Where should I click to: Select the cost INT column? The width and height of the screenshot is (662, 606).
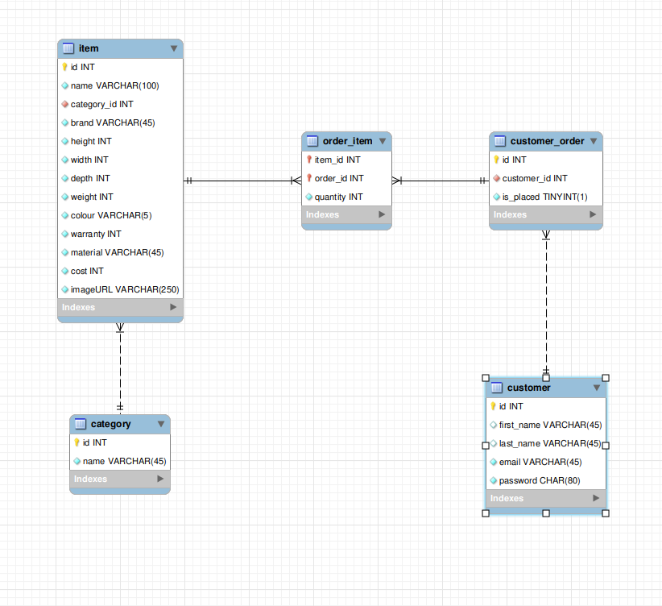pyautogui.click(x=120, y=271)
